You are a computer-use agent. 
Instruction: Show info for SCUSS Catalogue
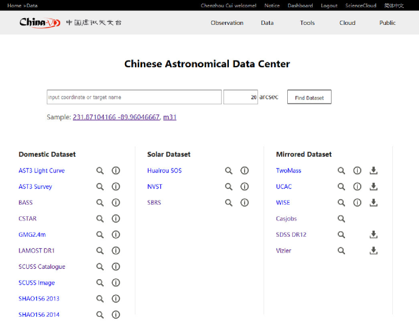pyautogui.click(x=116, y=266)
